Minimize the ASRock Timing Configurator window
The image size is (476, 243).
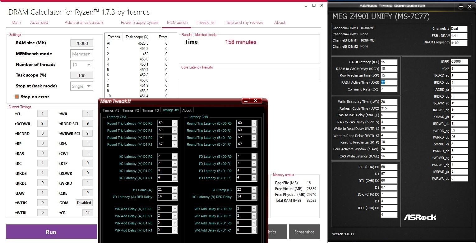[x=461, y=6]
